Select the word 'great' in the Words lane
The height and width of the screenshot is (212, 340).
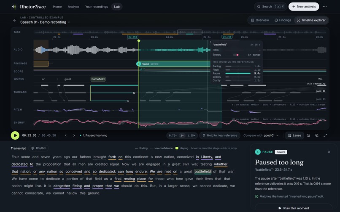point(67,79)
